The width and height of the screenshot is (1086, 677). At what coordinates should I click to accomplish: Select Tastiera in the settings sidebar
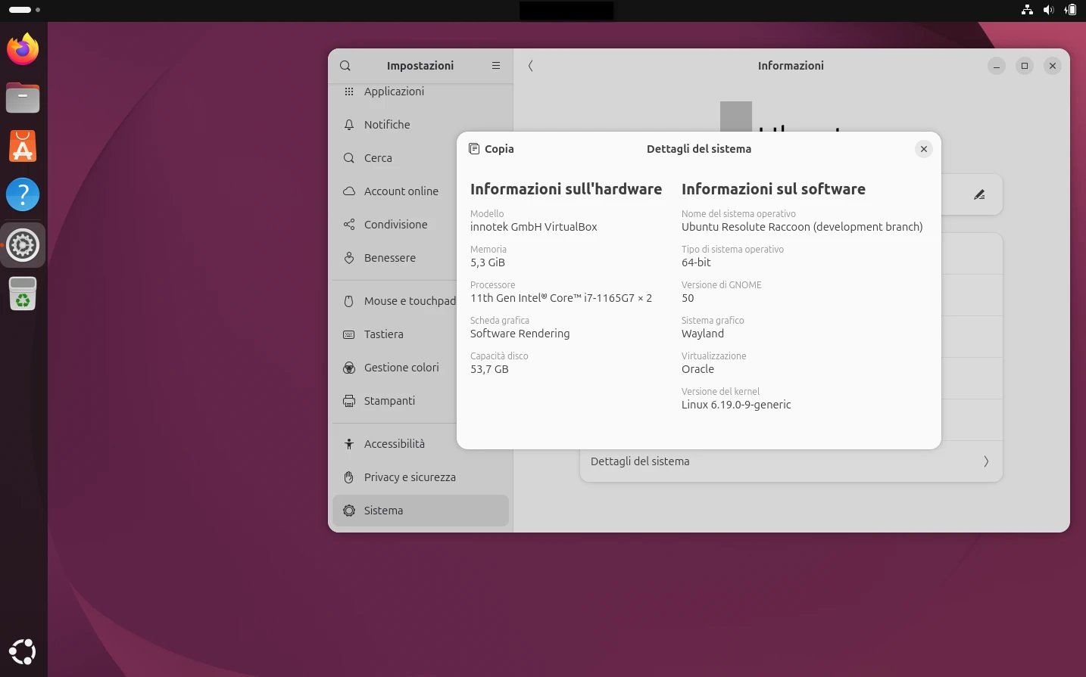pos(384,334)
